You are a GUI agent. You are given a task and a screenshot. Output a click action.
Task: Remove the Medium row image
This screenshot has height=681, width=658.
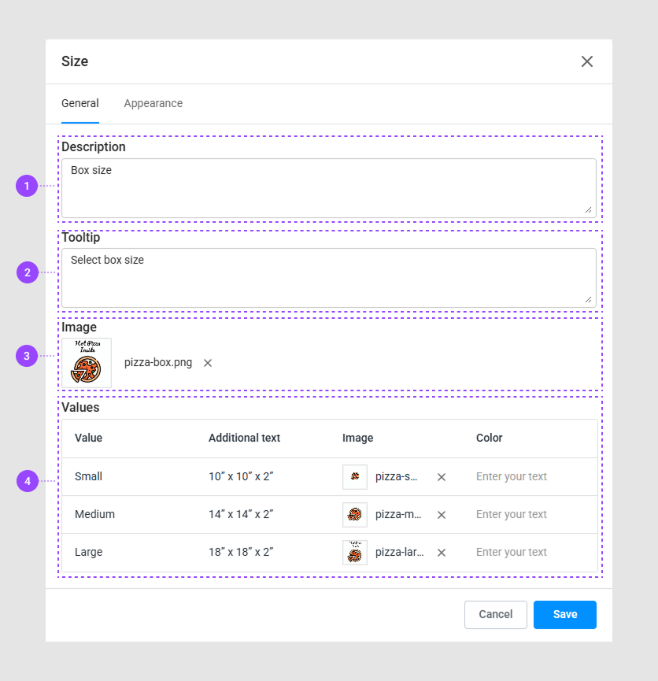tap(442, 515)
